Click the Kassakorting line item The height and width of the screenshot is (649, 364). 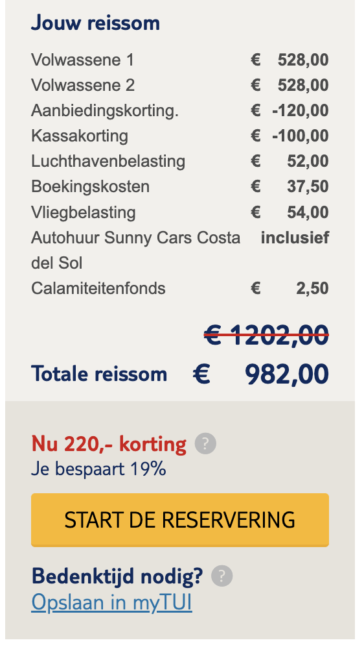click(x=180, y=136)
